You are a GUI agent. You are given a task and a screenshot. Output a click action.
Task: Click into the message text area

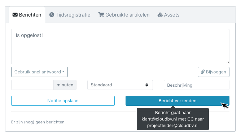(x=120, y=46)
